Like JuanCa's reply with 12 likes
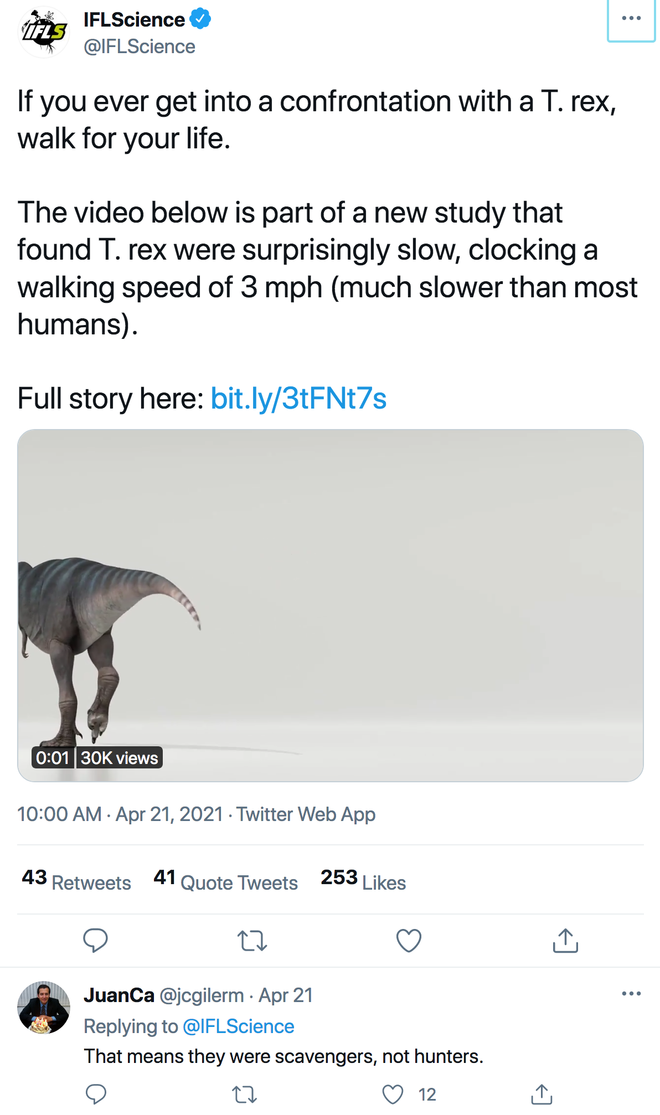660x1115 pixels. tap(393, 1095)
